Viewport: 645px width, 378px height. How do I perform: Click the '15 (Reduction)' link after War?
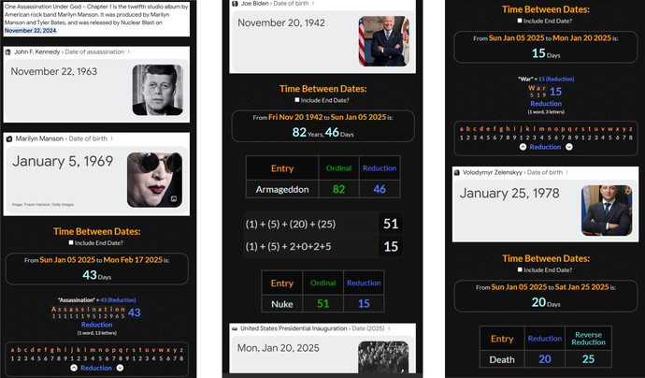(x=556, y=79)
